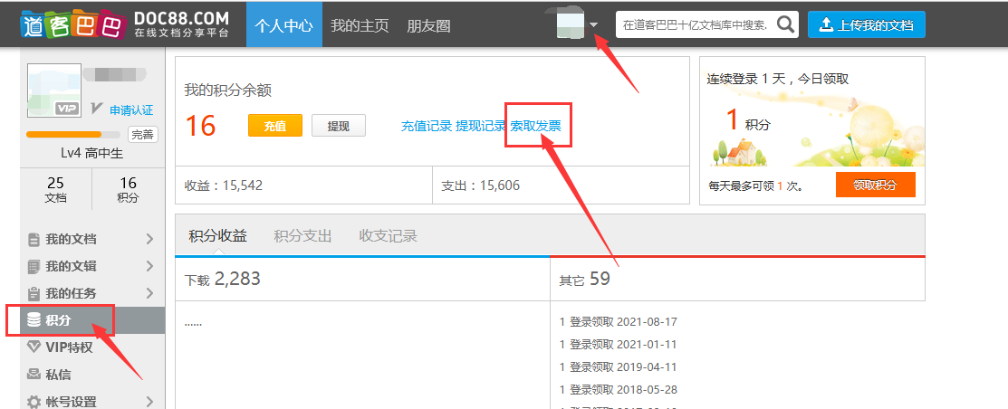
Task: Click the upload arrow icon in the upload button
Action: coord(826,25)
